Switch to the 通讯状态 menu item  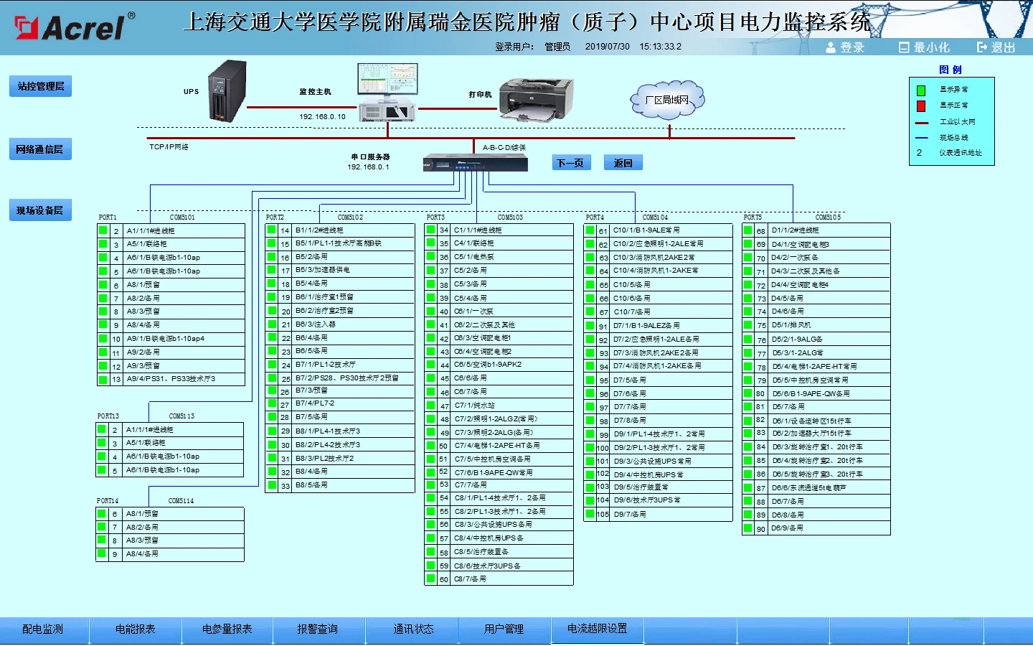click(x=413, y=629)
